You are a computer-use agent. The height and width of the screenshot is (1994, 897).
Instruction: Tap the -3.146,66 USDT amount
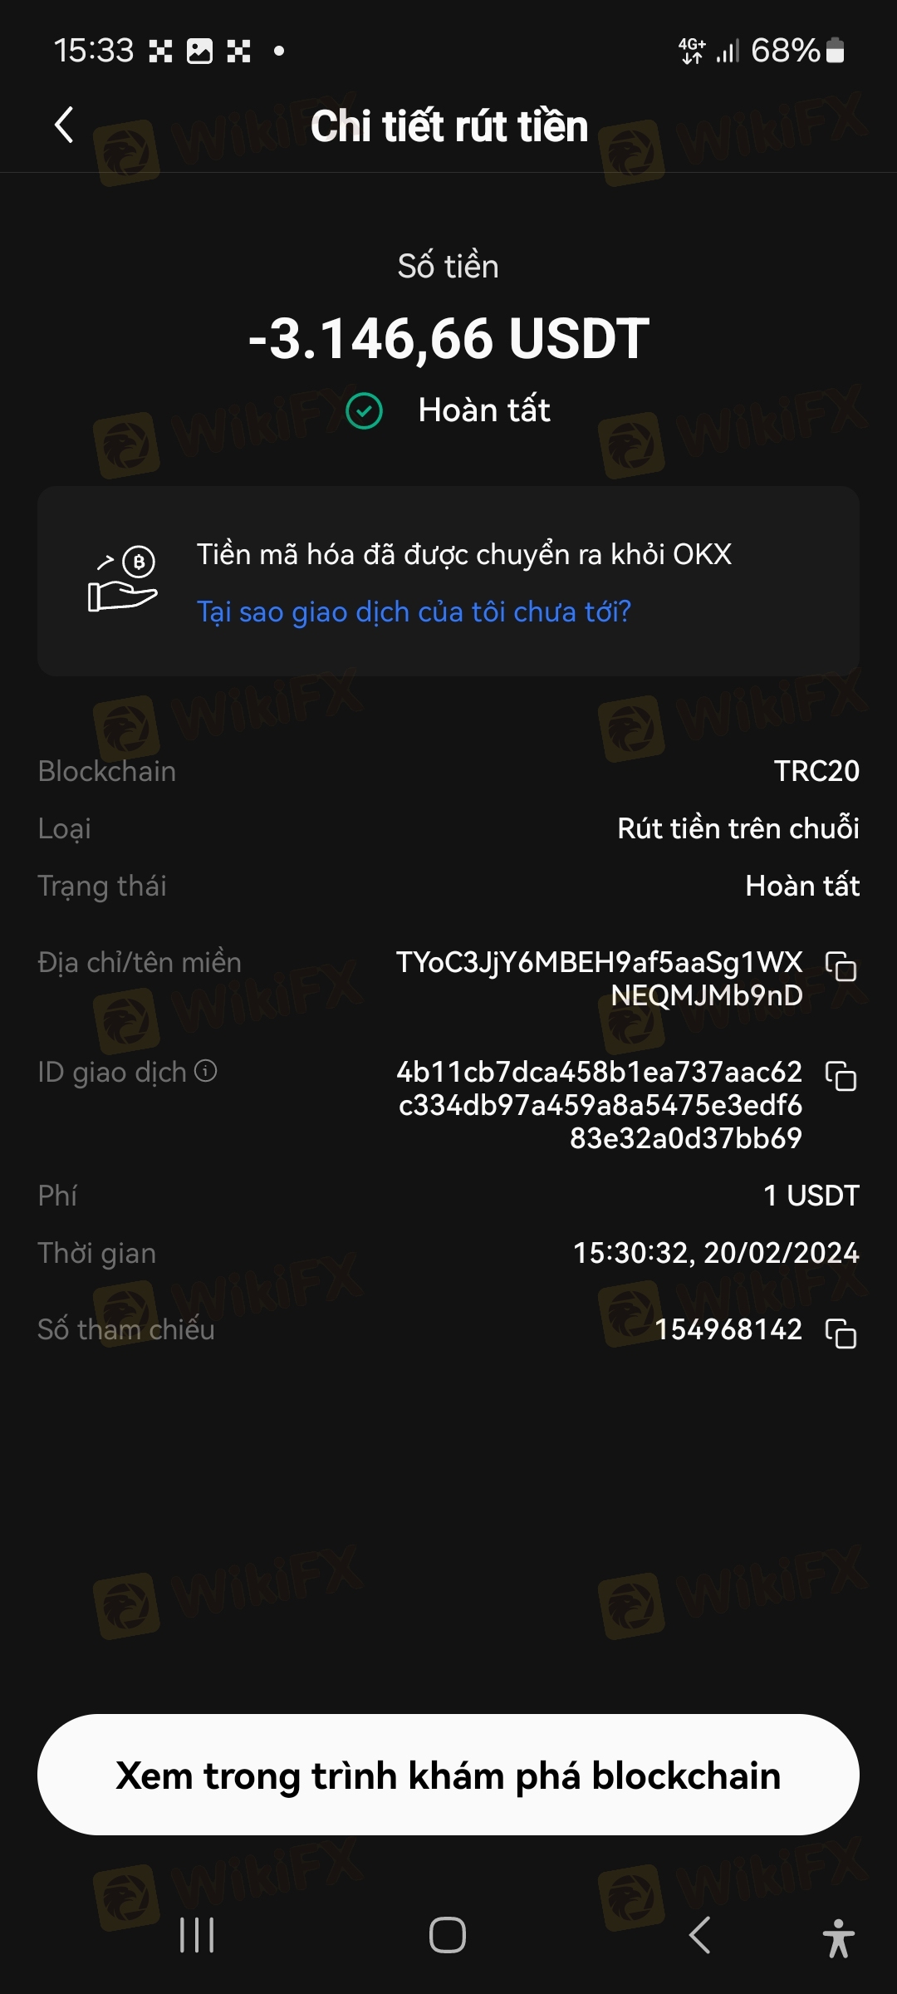pos(448,339)
